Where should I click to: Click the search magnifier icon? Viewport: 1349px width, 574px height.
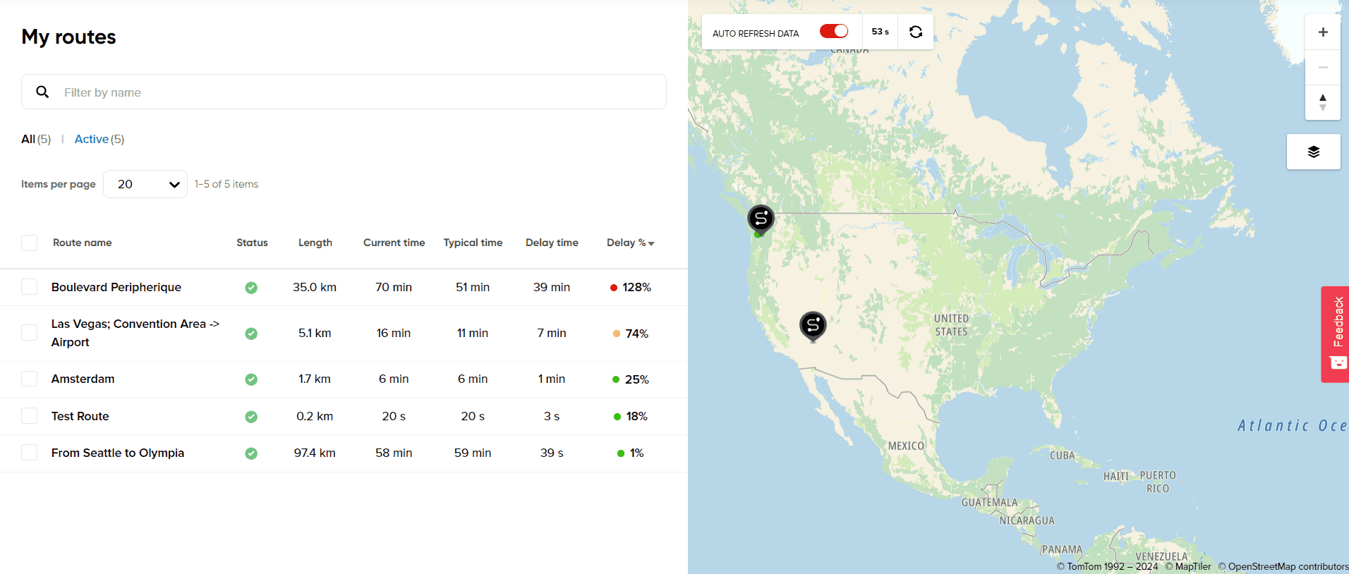(x=42, y=92)
